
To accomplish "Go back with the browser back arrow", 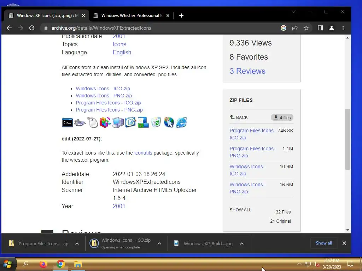I will click(x=9, y=28).
